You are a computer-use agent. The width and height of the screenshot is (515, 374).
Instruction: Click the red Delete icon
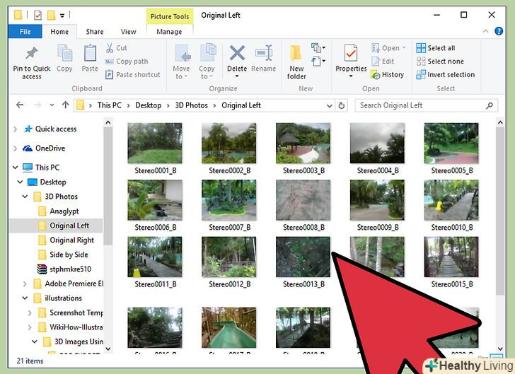coord(237,54)
